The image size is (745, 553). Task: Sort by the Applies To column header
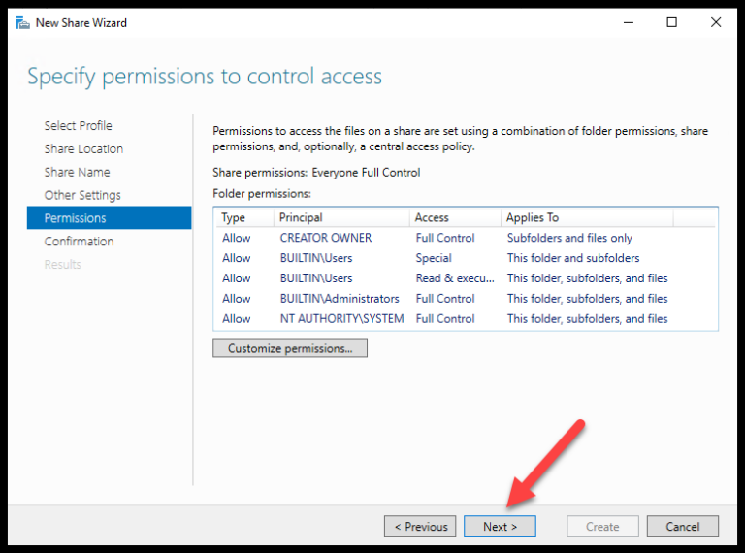(x=587, y=217)
